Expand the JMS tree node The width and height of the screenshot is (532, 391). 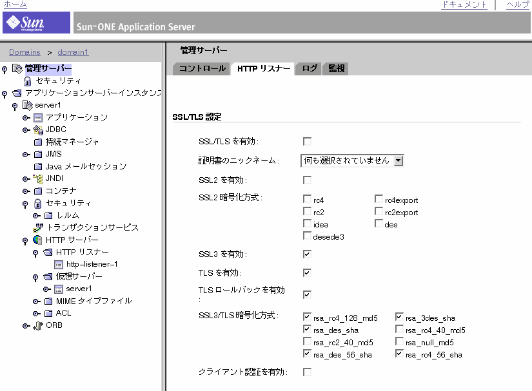pyautogui.click(x=26, y=155)
